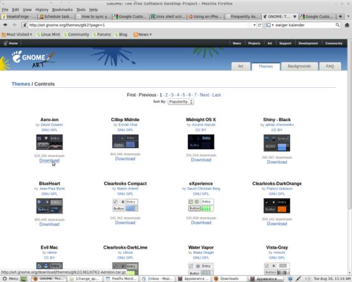
Task: Reload the page with the refresh icon
Action: tap(259, 25)
